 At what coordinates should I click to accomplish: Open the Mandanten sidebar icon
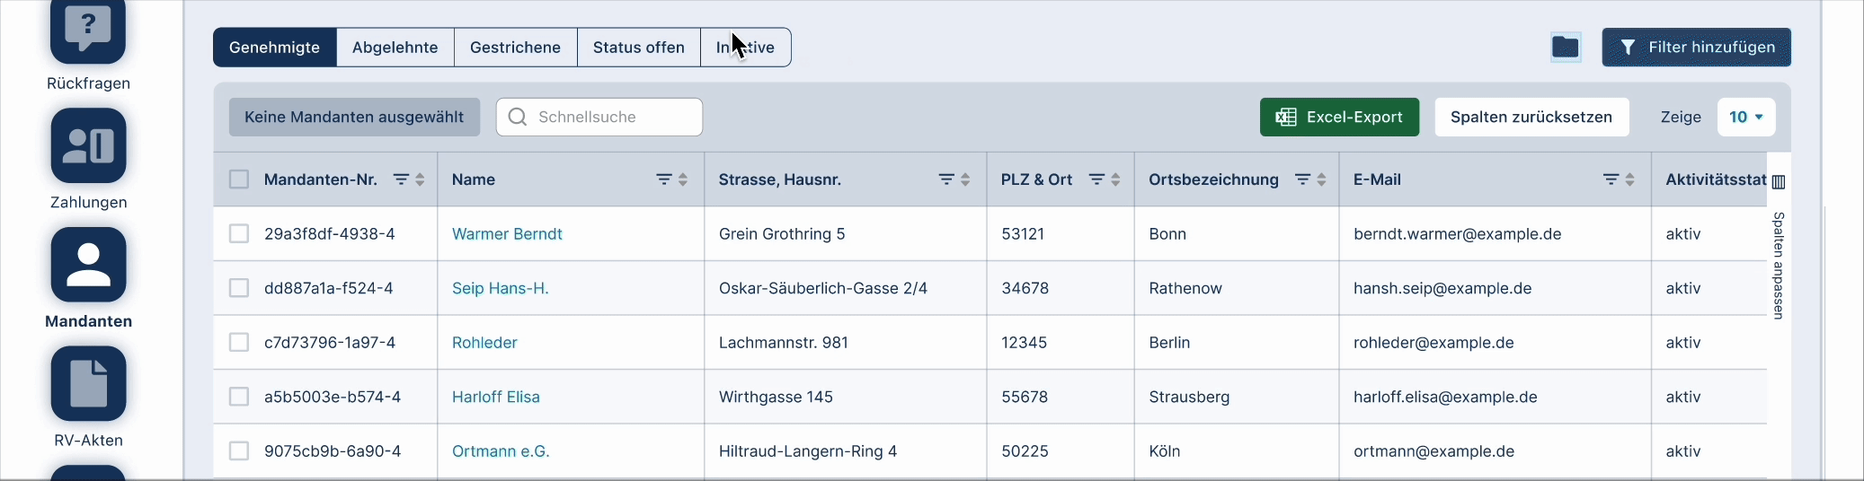[88, 265]
